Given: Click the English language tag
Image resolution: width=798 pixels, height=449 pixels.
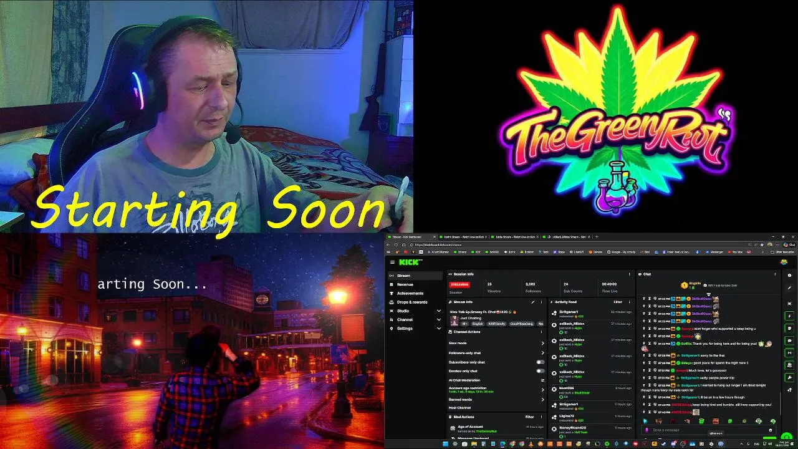Looking at the screenshot, I should click(478, 324).
